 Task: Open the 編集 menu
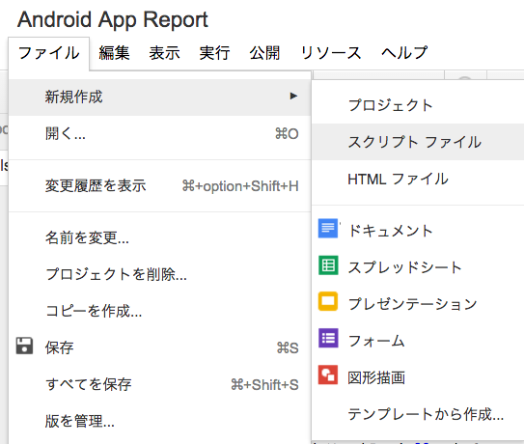coord(114,53)
